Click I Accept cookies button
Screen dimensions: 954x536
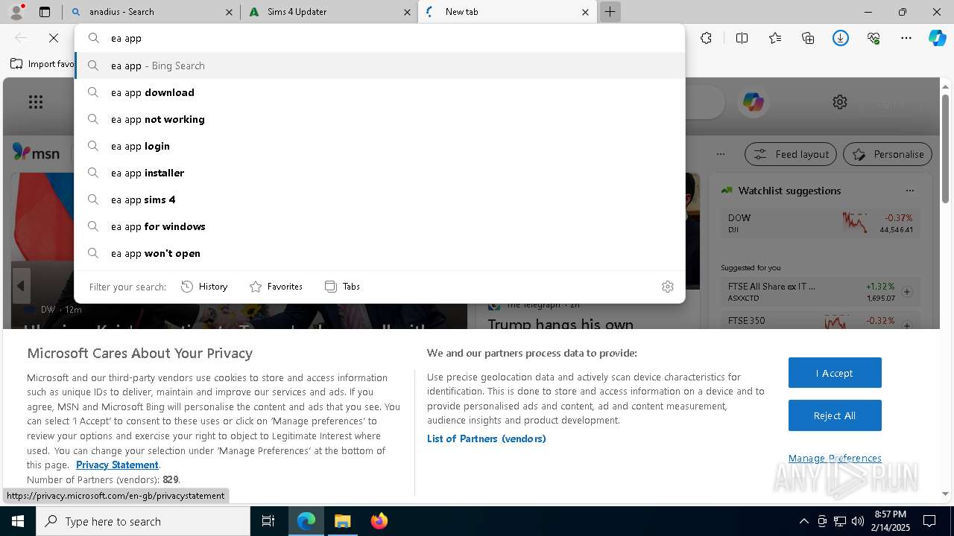coord(835,373)
